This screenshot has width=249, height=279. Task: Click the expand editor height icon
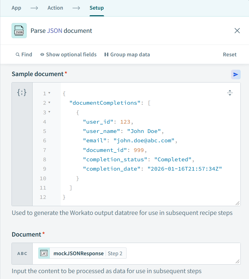click(x=230, y=93)
